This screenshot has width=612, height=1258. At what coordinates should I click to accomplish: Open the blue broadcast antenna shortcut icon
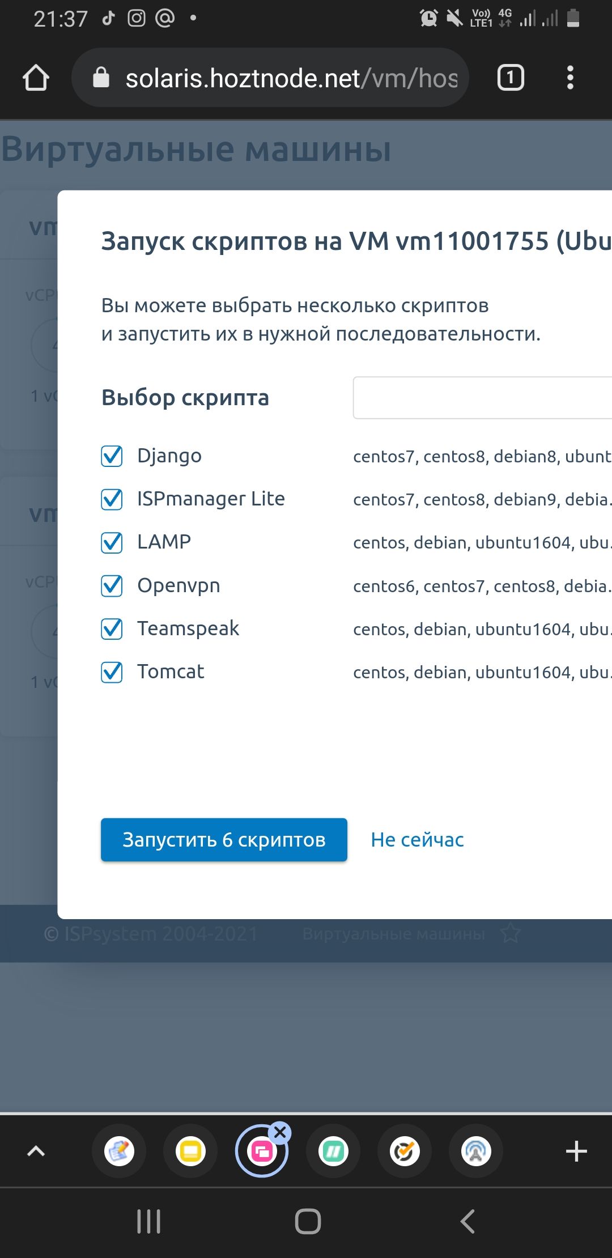[x=476, y=1151]
